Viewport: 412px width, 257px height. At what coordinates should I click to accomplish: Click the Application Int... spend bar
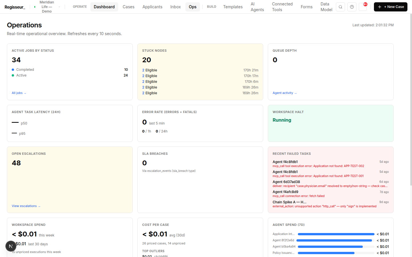336,234
